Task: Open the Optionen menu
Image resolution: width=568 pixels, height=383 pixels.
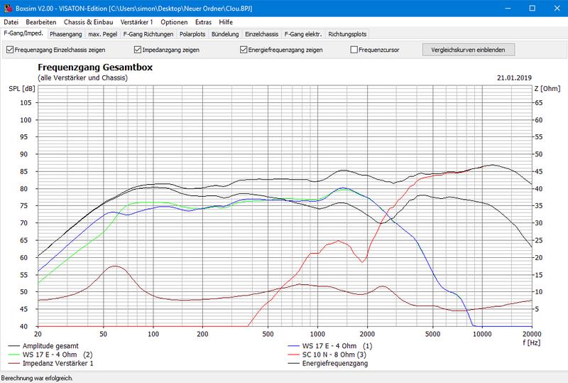Action: [174, 22]
